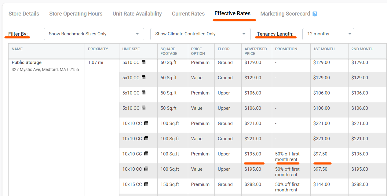Click unit icon in 5x10 CC Premium Ground row

coord(144,62)
